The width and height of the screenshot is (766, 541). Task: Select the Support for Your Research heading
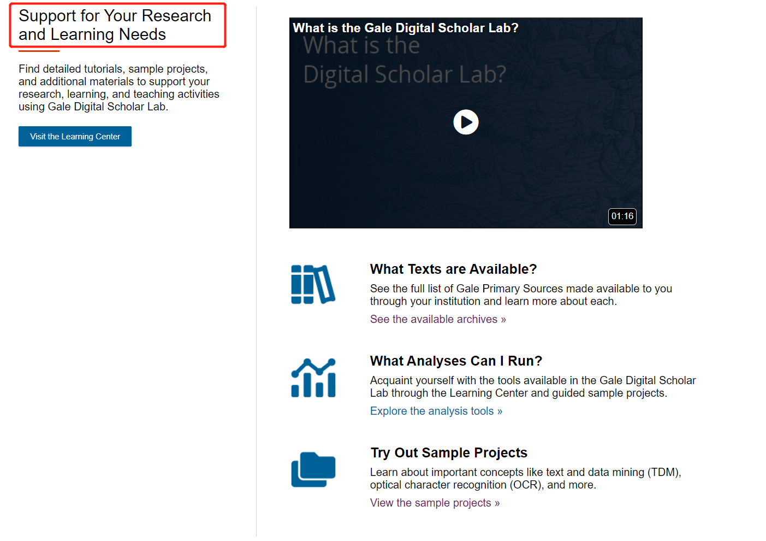[x=115, y=25]
